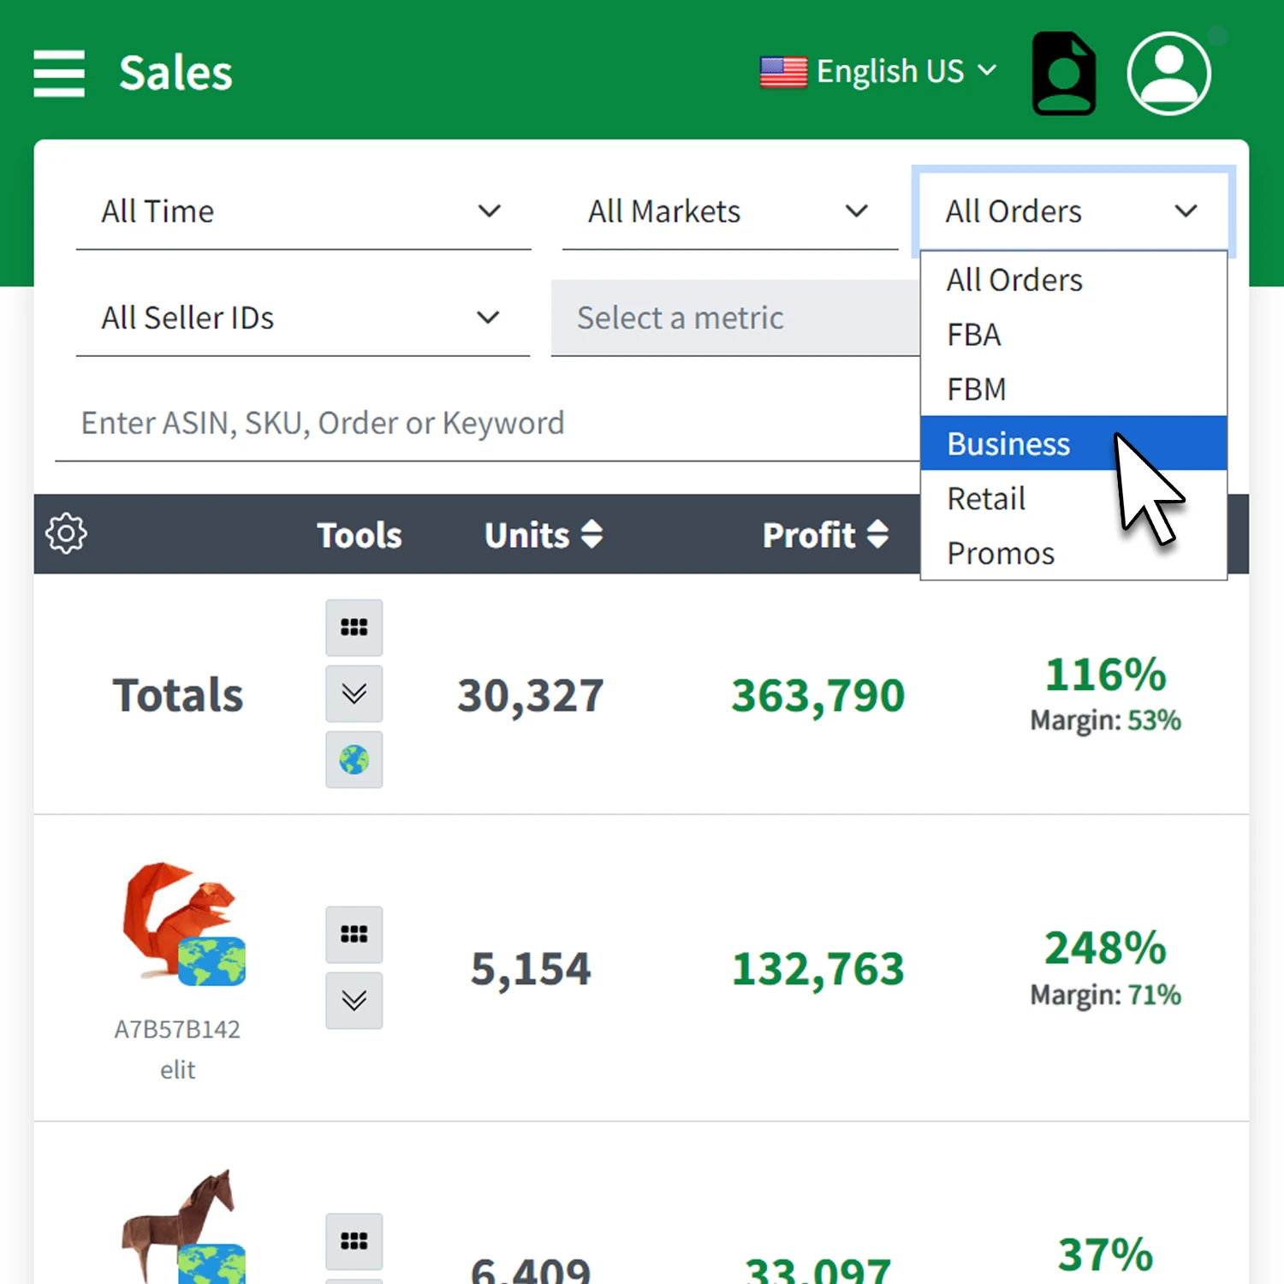The width and height of the screenshot is (1284, 1284).
Task: Click the A7B57B142 product ASIN
Action: coord(178,1029)
